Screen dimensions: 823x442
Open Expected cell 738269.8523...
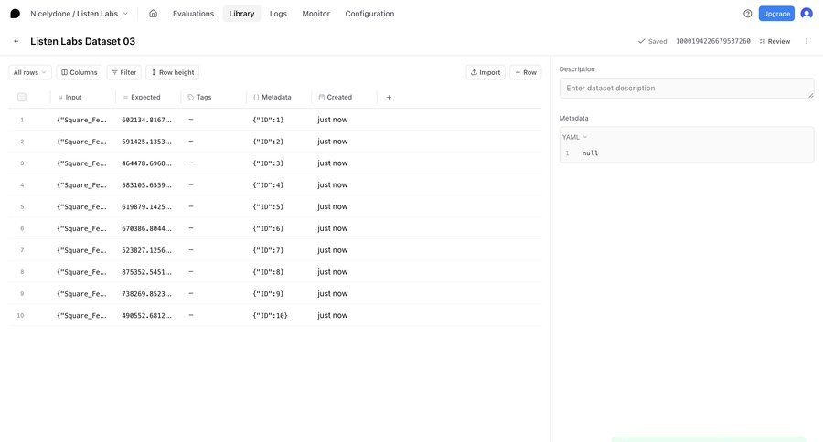(x=147, y=294)
